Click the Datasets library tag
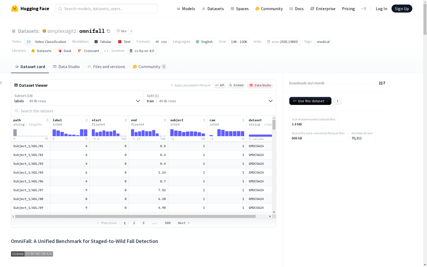This screenshot has height=267, width=427. 41,51
